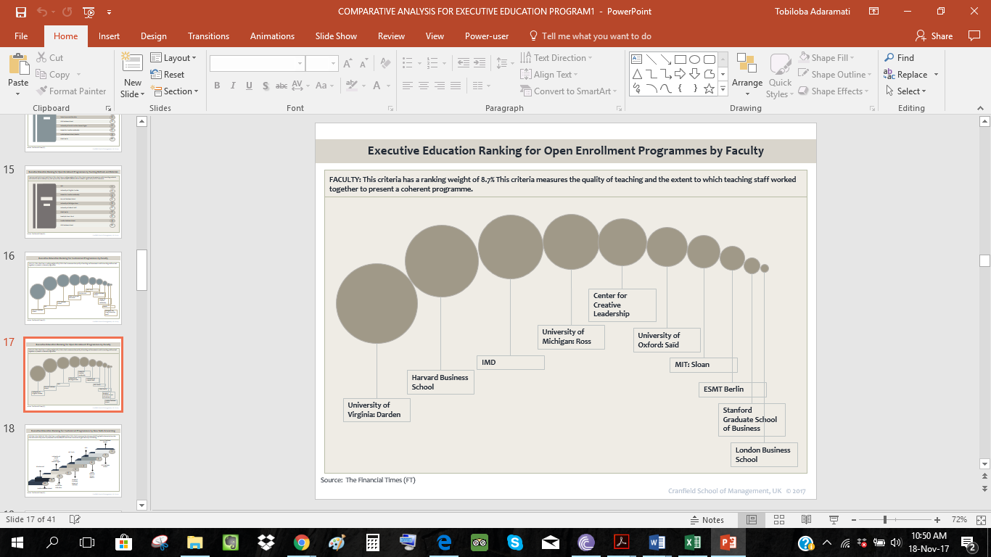
Task: Select the Line Arrow shape
Action: coord(665,59)
